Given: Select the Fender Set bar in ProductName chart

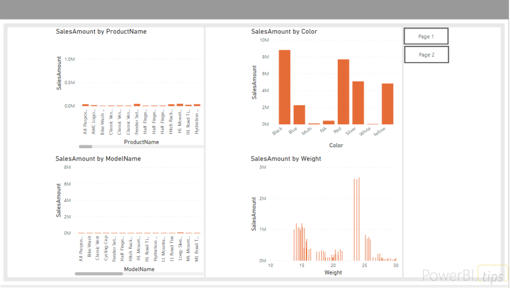Looking at the screenshot, I should [137, 105].
